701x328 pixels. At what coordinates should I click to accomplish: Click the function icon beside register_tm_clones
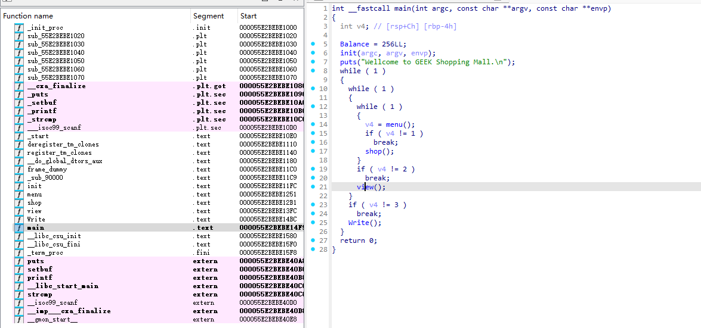pos(19,152)
